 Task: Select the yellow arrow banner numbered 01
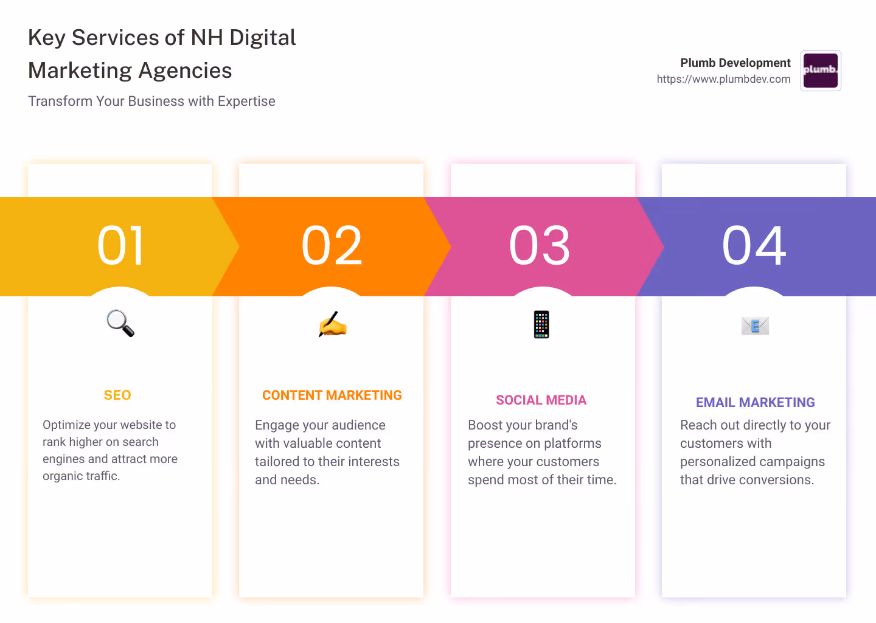120,246
